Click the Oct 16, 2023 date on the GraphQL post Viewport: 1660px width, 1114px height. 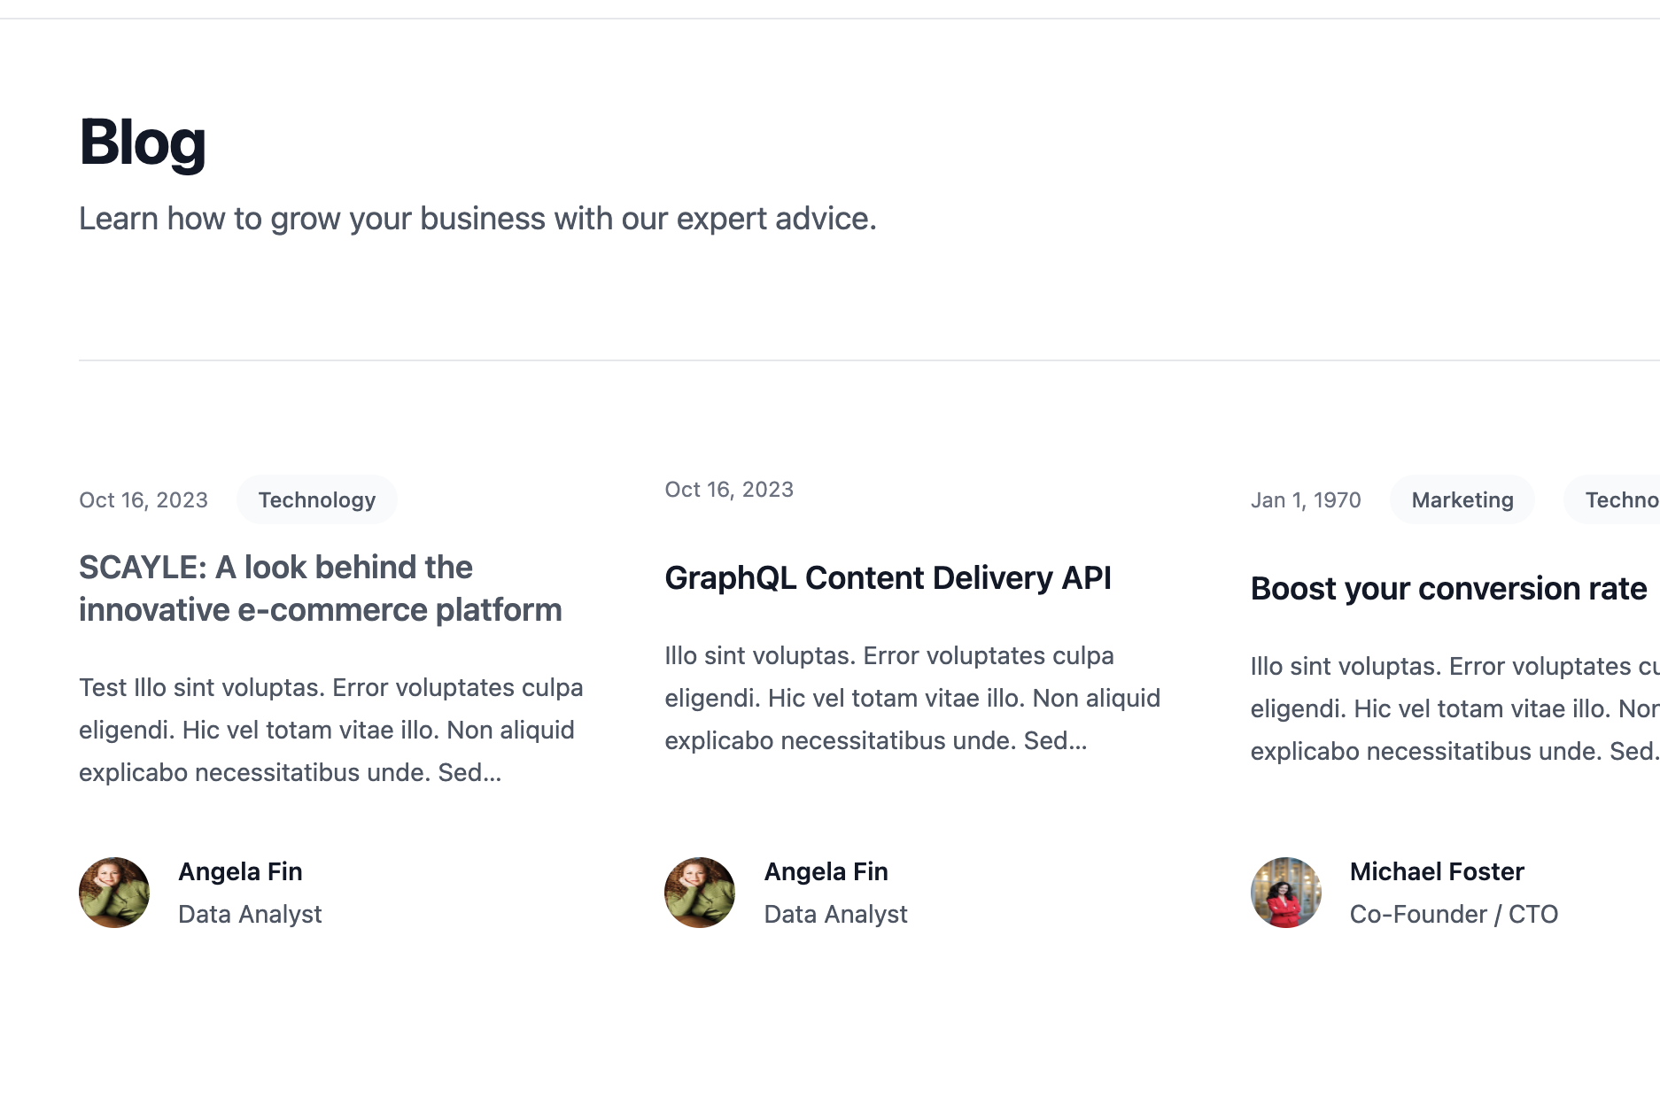click(729, 490)
